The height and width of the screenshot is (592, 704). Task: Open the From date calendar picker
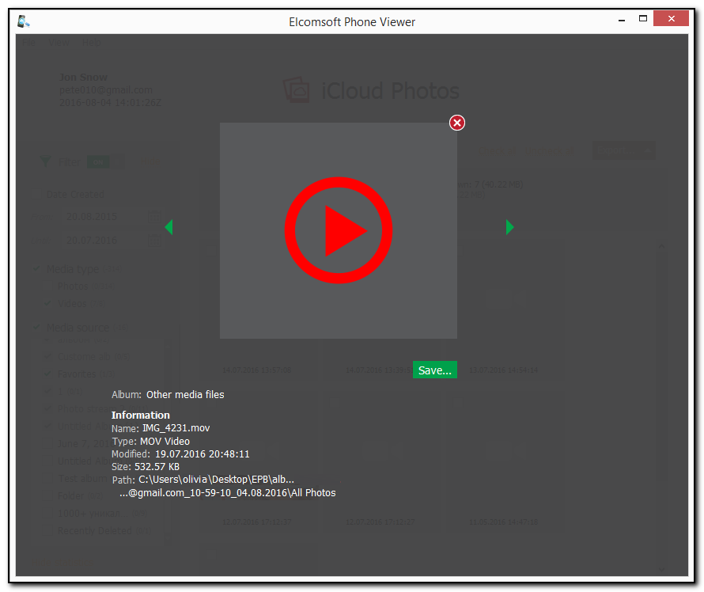click(154, 216)
